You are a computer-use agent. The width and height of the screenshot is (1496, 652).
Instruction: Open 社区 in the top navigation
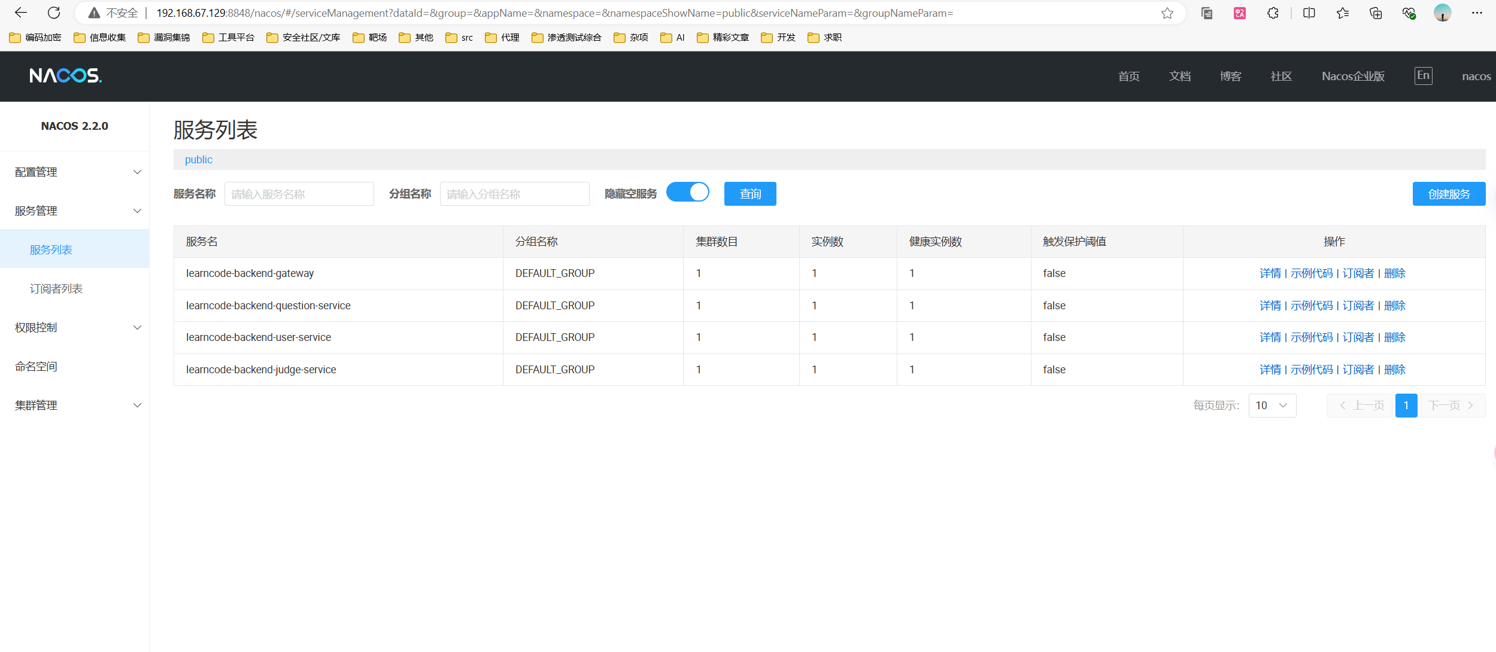click(1281, 77)
